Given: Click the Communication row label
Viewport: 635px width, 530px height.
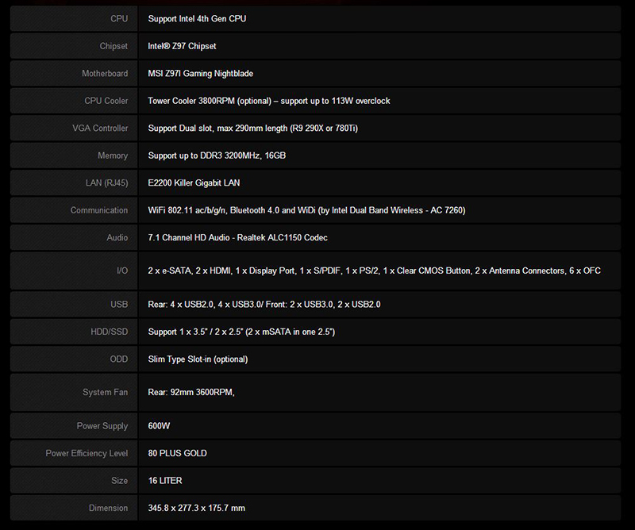Looking at the screenshot, I should click(99, 210).
